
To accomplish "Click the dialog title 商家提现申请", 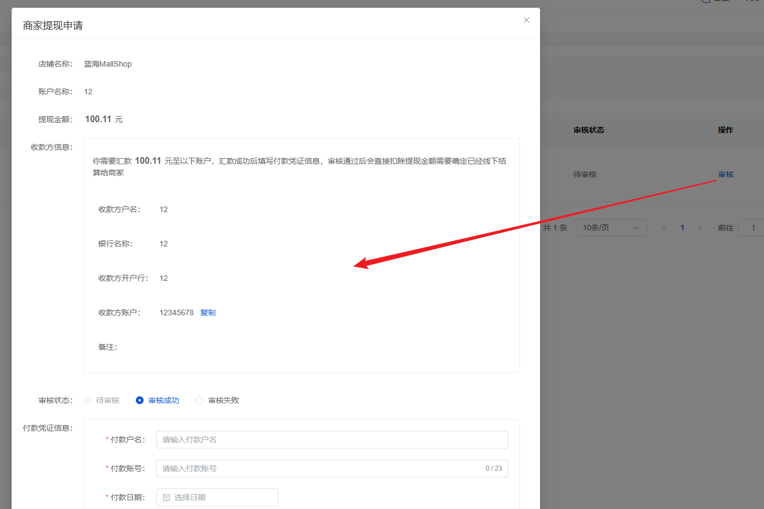I will (53, 26).
